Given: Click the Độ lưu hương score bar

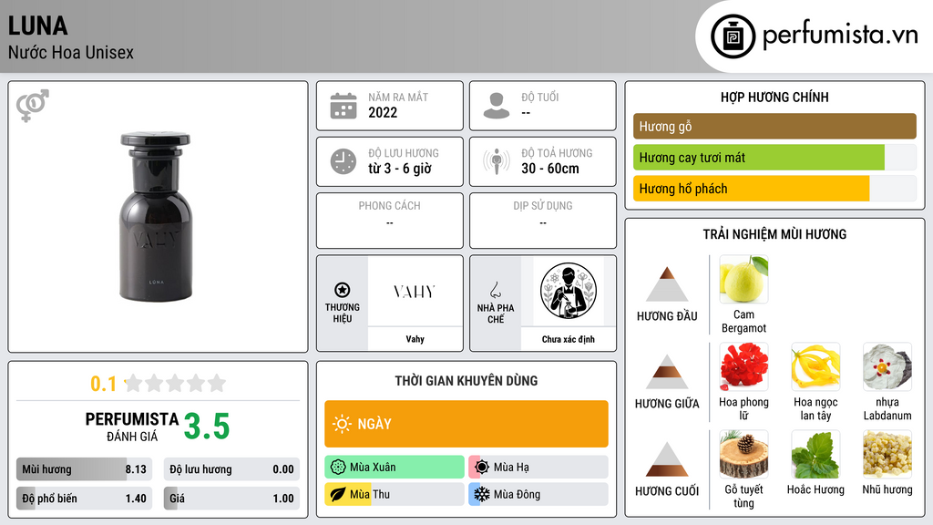Looking at the screenshot, I should point(231,469).
